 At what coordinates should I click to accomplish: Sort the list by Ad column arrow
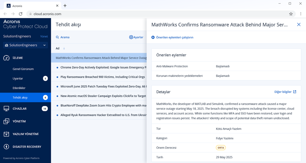point(64,48)
